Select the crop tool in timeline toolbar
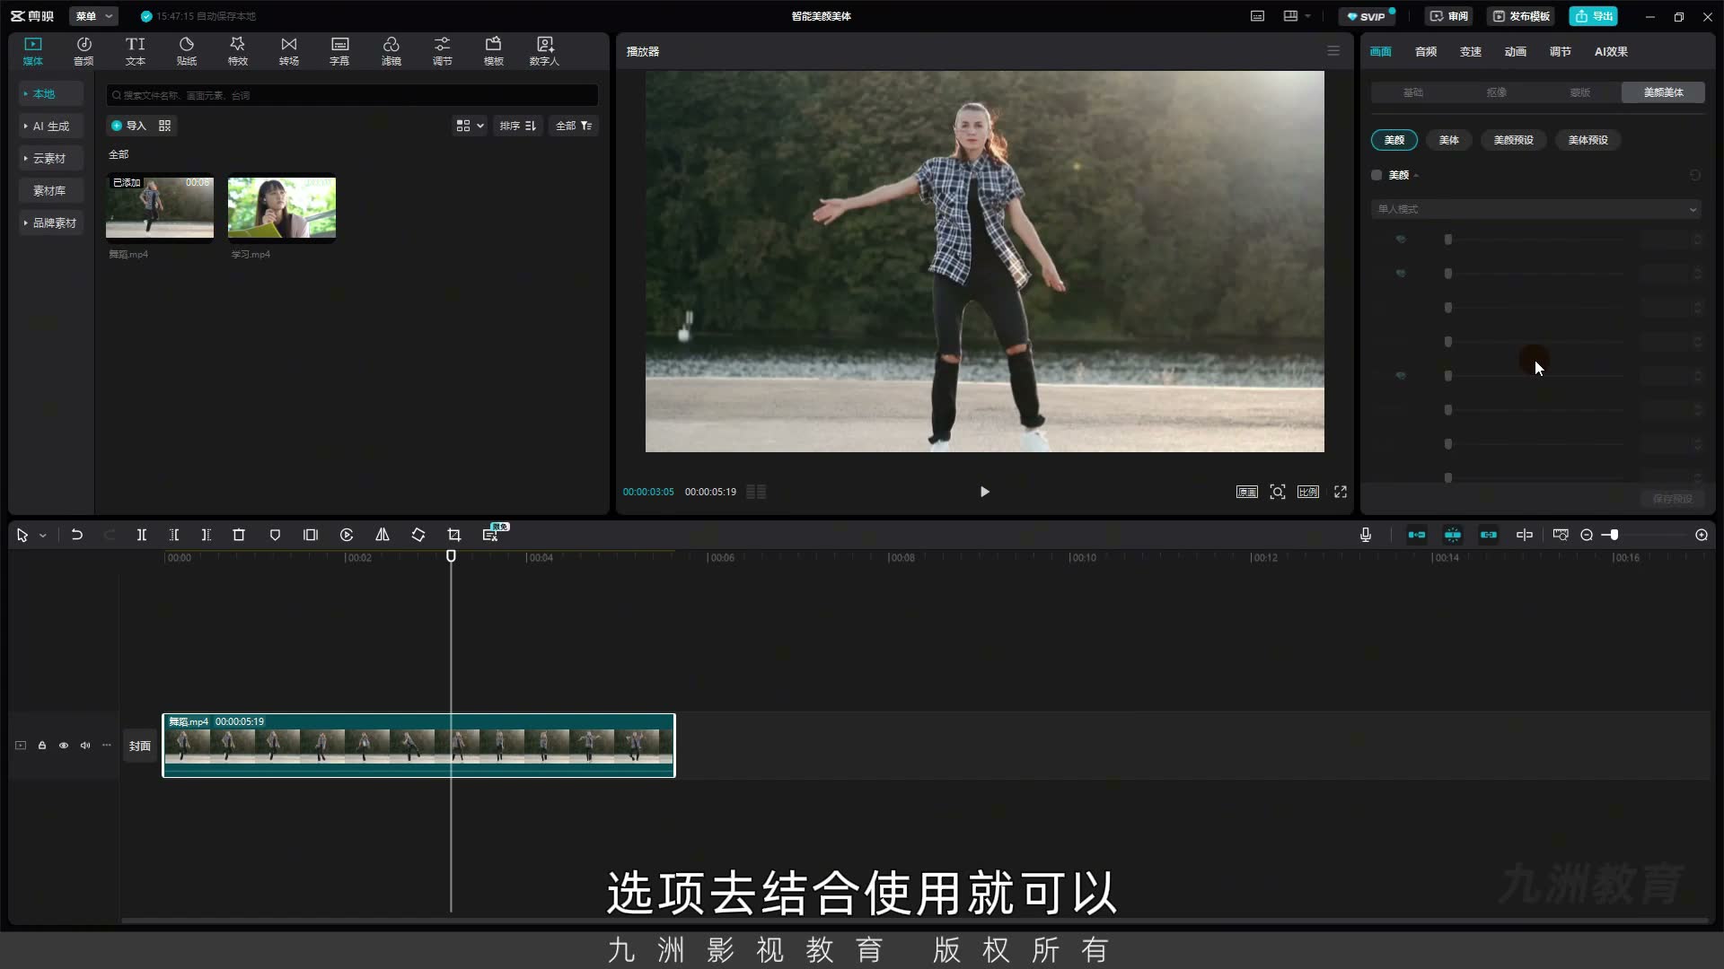The width and height of the screenshot is (1724, 969). (x=454, y=535)
